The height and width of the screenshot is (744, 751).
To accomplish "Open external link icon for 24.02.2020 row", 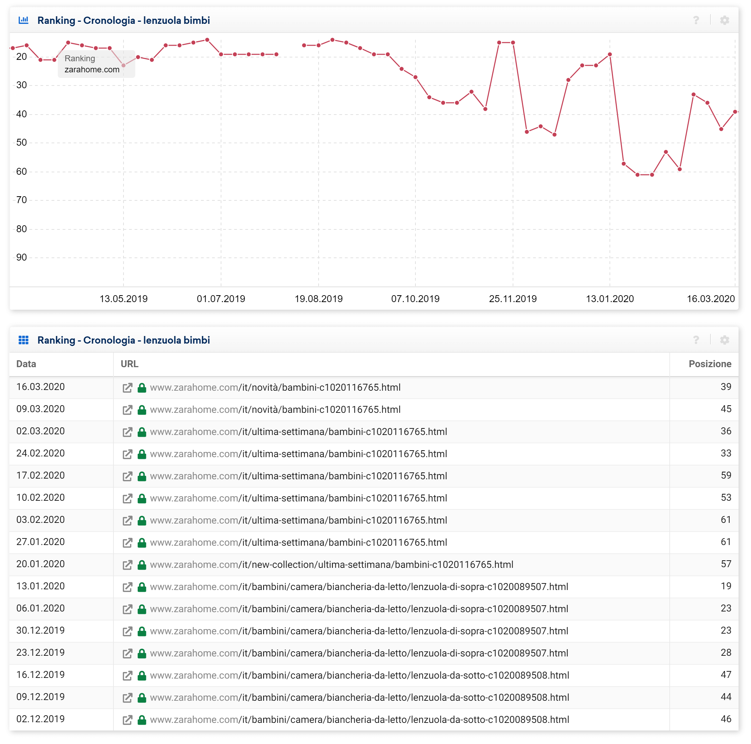I will point(128,454).
